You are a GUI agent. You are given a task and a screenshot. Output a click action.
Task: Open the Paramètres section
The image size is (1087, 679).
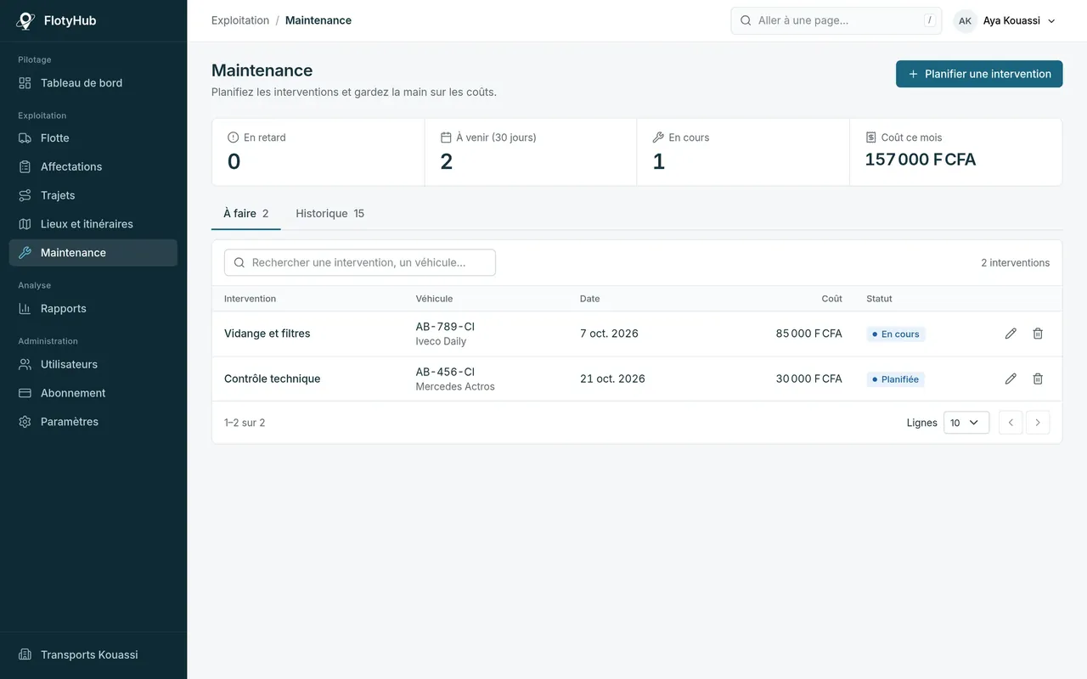pos(93,422)
